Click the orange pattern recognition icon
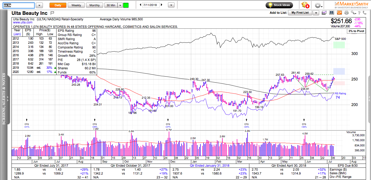 [x=339, y=13]
